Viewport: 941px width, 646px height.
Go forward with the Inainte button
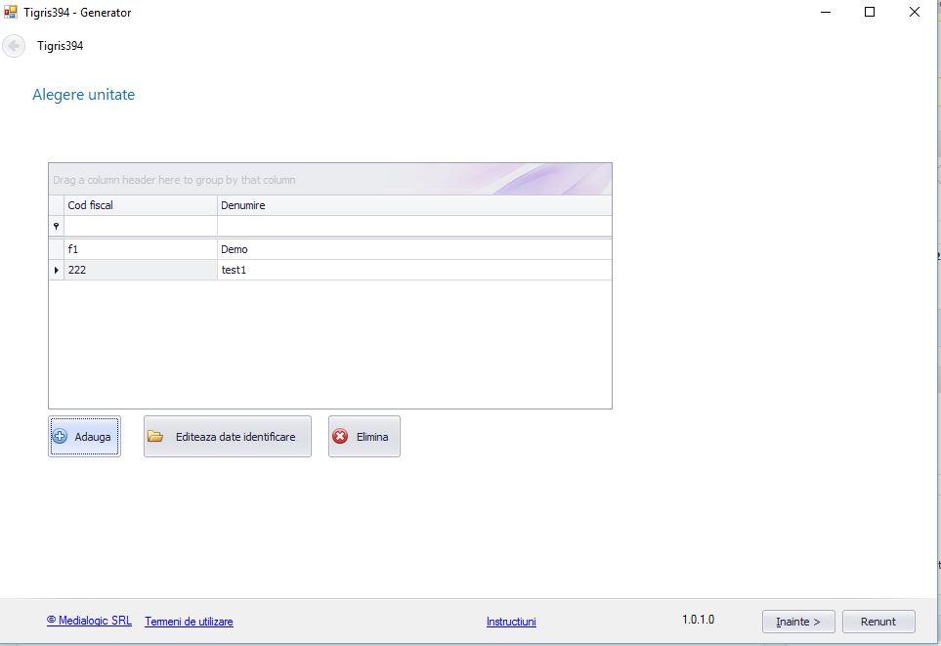click(797, 622)
